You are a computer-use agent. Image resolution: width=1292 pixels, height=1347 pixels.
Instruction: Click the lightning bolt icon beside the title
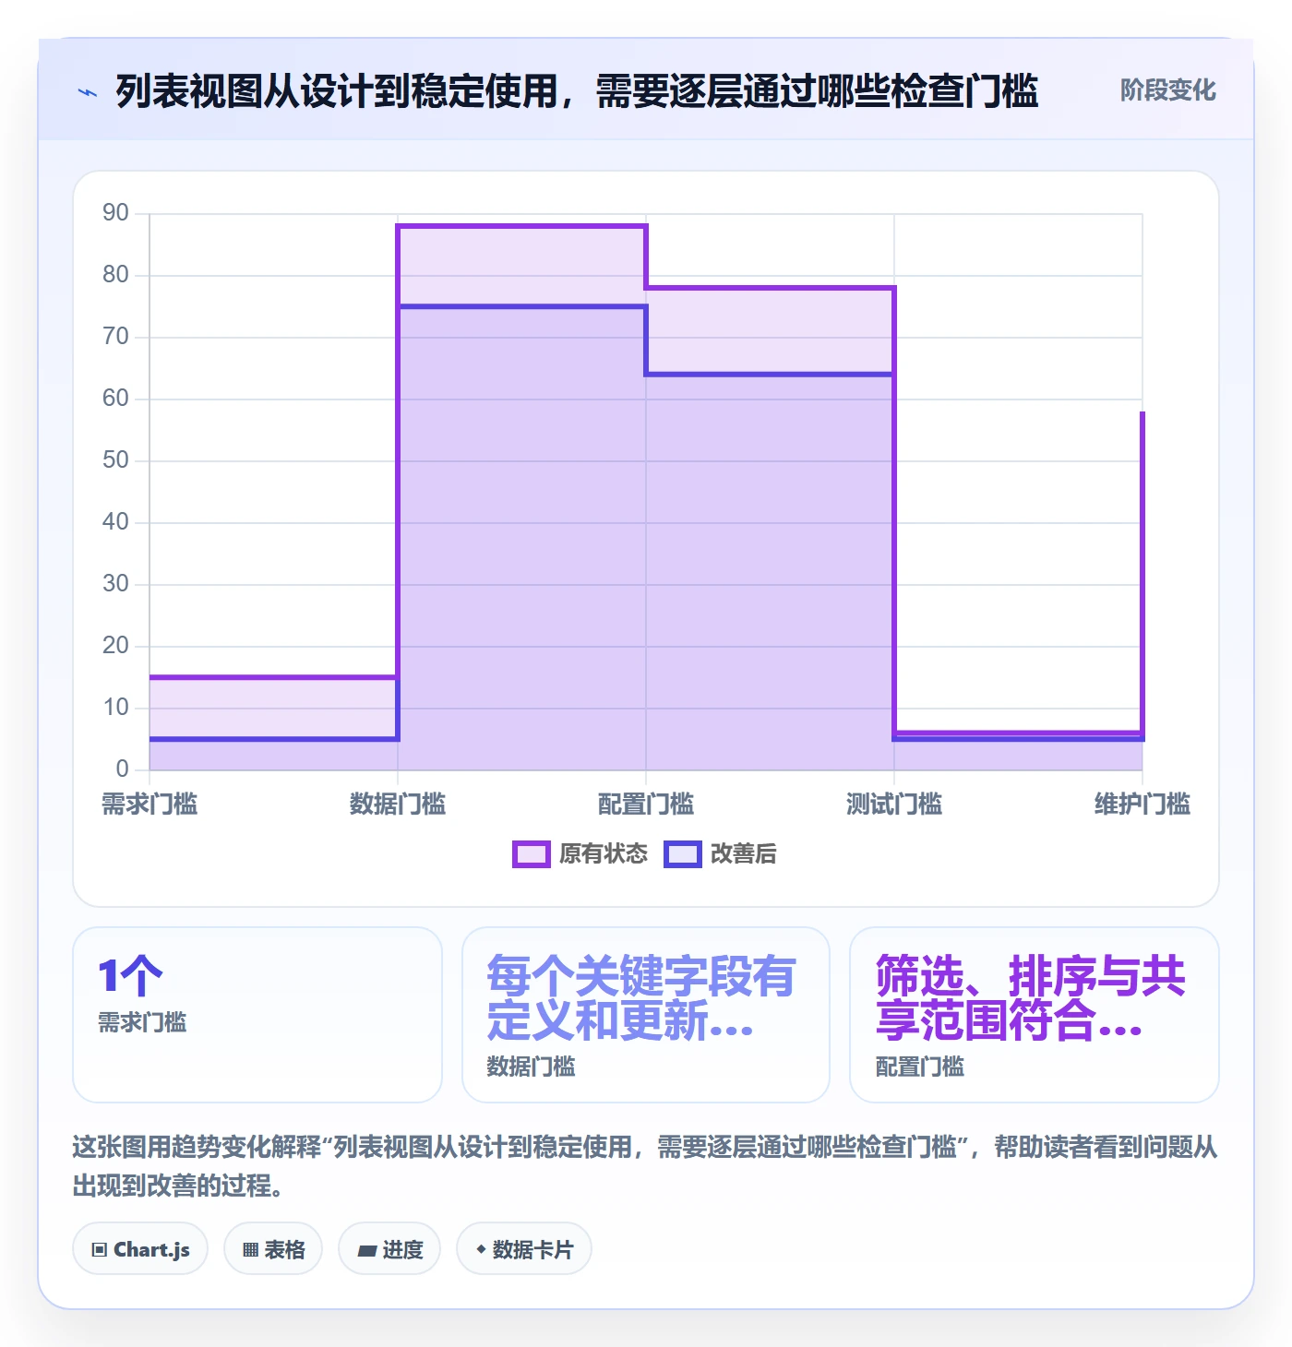[88, 92]
